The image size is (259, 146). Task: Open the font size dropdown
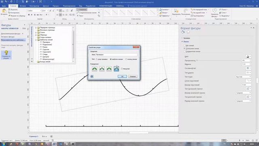point(48,11)
